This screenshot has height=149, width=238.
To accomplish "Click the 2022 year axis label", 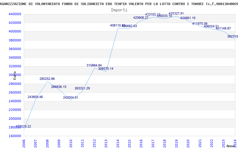I will pos(212,144).
